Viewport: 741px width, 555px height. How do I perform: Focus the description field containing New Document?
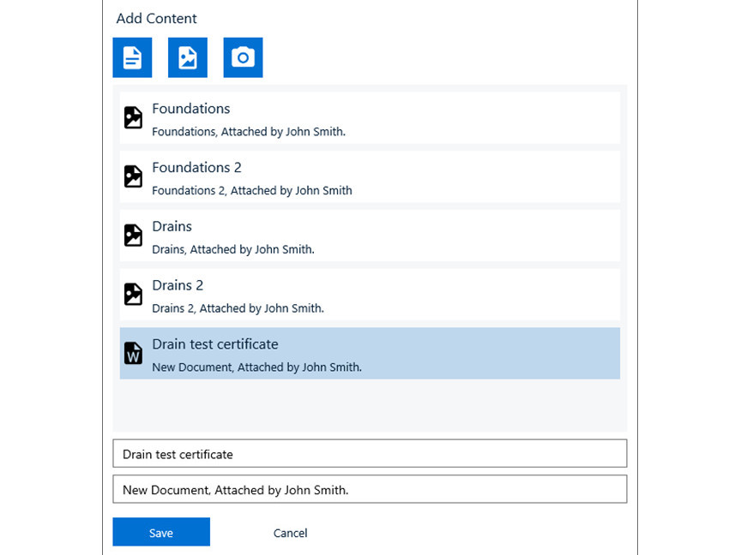[370, 490]
